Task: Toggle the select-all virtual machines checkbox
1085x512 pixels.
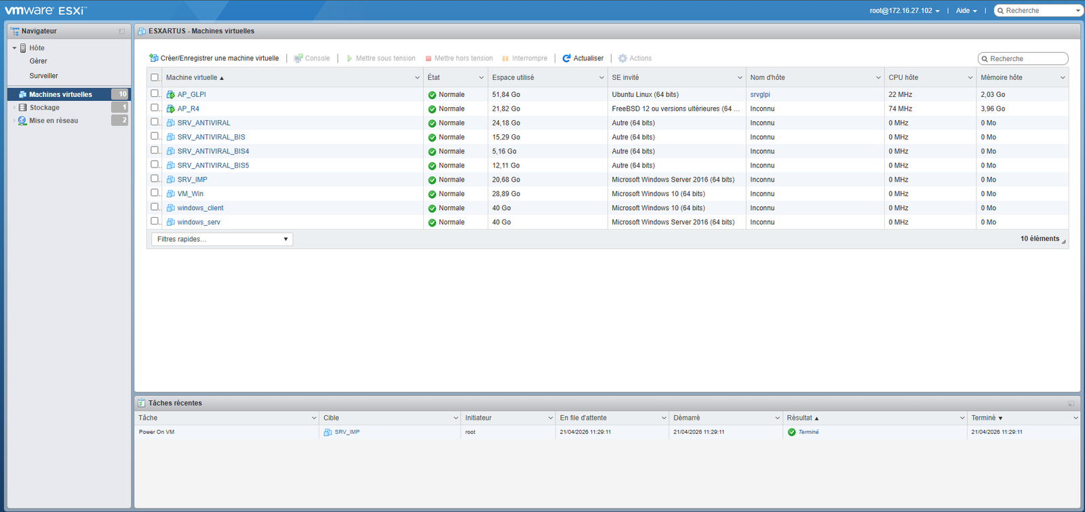Action: (x=155, y=77)
